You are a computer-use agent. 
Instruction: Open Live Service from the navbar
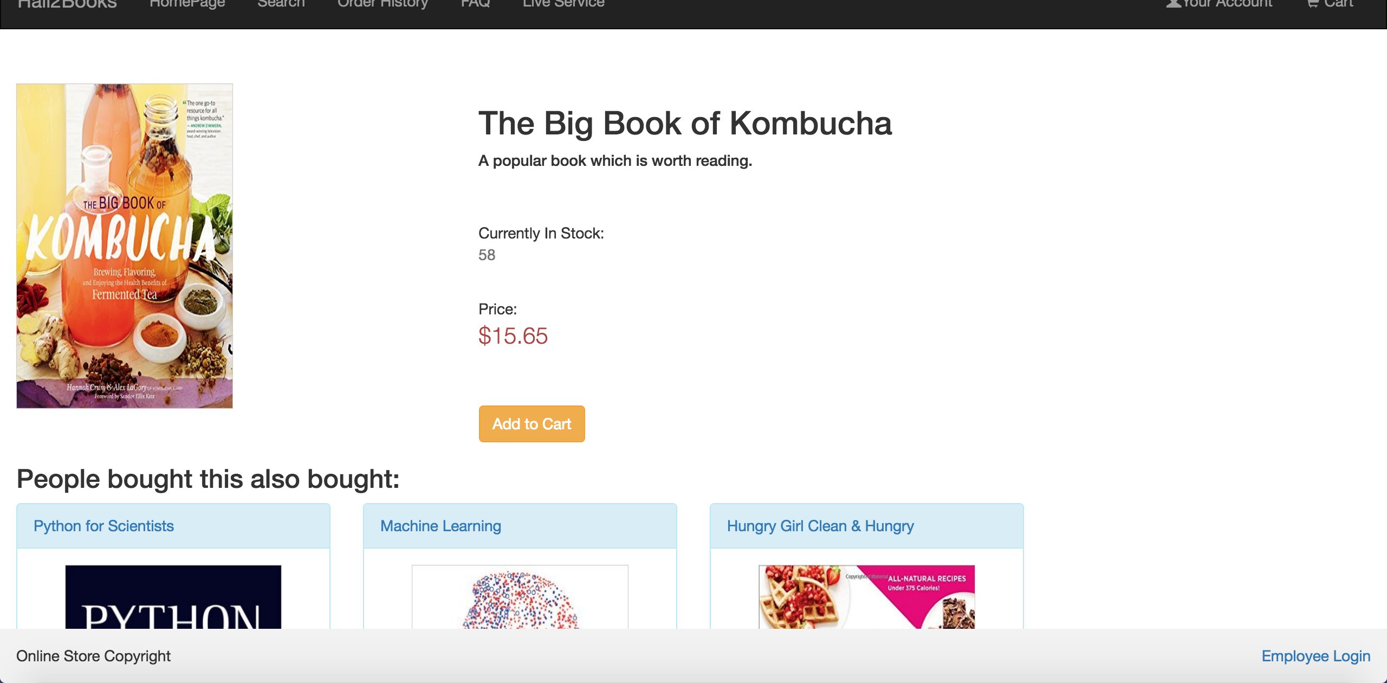coord(563,4)
